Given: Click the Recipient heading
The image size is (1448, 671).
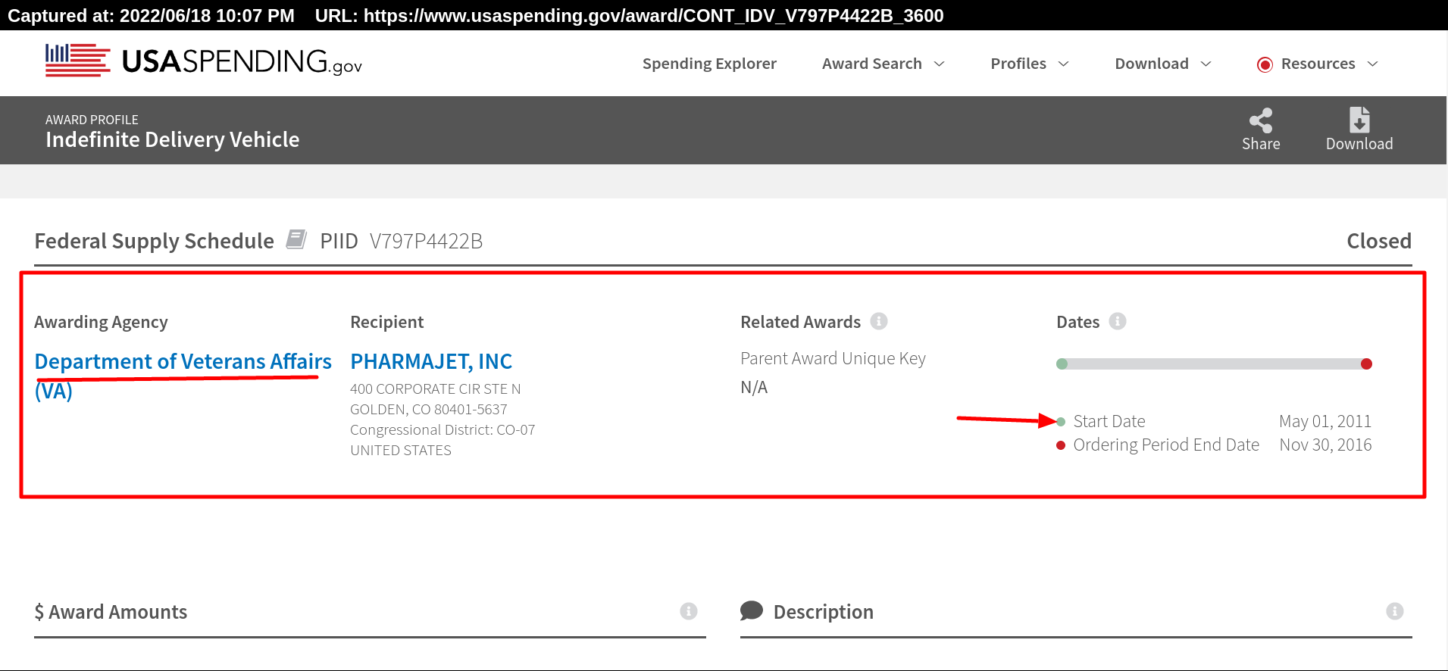Looking at the screenshot, I should (386, 322).
